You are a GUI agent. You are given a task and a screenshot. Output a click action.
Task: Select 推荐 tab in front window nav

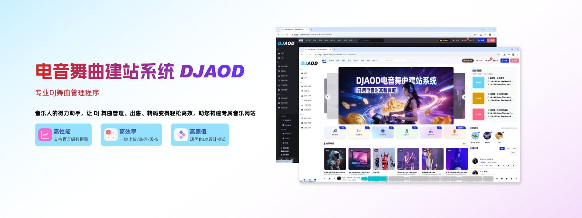point(324,60)
